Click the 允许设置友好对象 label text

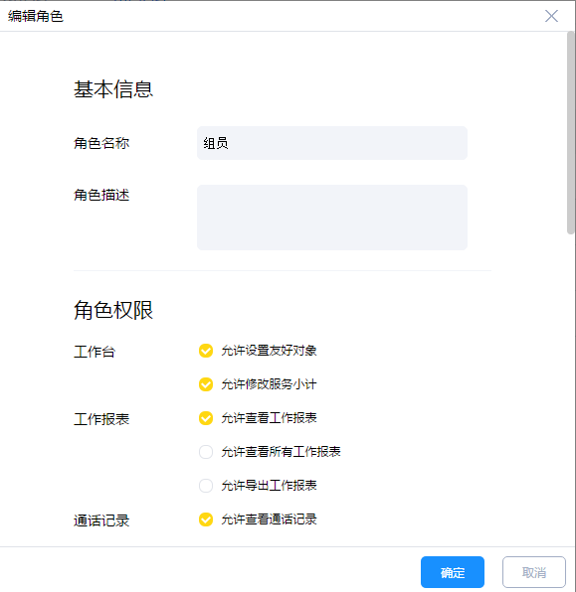point(269,351)
